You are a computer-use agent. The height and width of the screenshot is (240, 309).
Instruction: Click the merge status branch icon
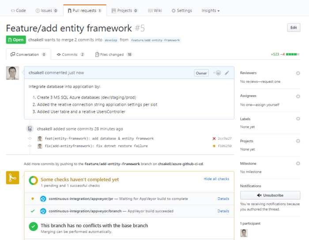pos(12,177)
